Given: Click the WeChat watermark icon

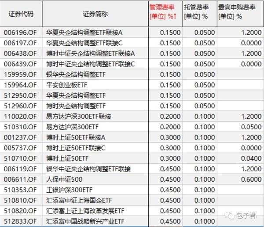Looking at the screenshot, I should (230, 216).
